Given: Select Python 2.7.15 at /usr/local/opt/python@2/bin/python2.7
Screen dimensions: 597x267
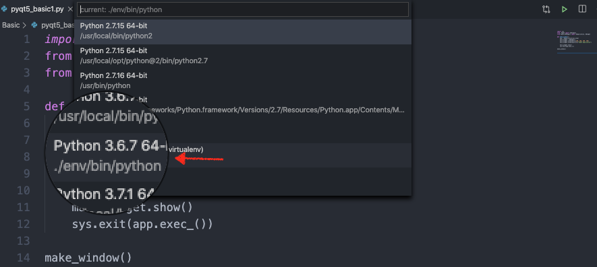Looking at the screenshot, I should (243, 56).
